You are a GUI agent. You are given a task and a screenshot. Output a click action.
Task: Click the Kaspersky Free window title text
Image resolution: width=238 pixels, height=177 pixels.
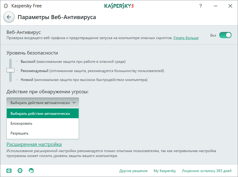[x=27, y=6]
